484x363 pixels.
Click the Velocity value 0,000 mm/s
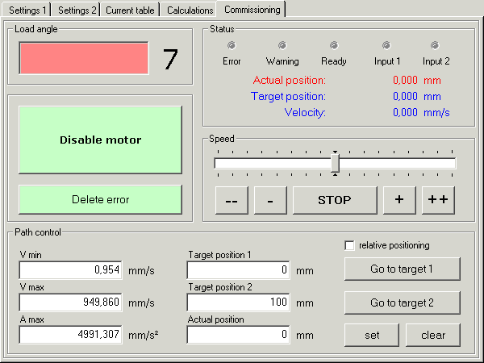click(421, 112)
